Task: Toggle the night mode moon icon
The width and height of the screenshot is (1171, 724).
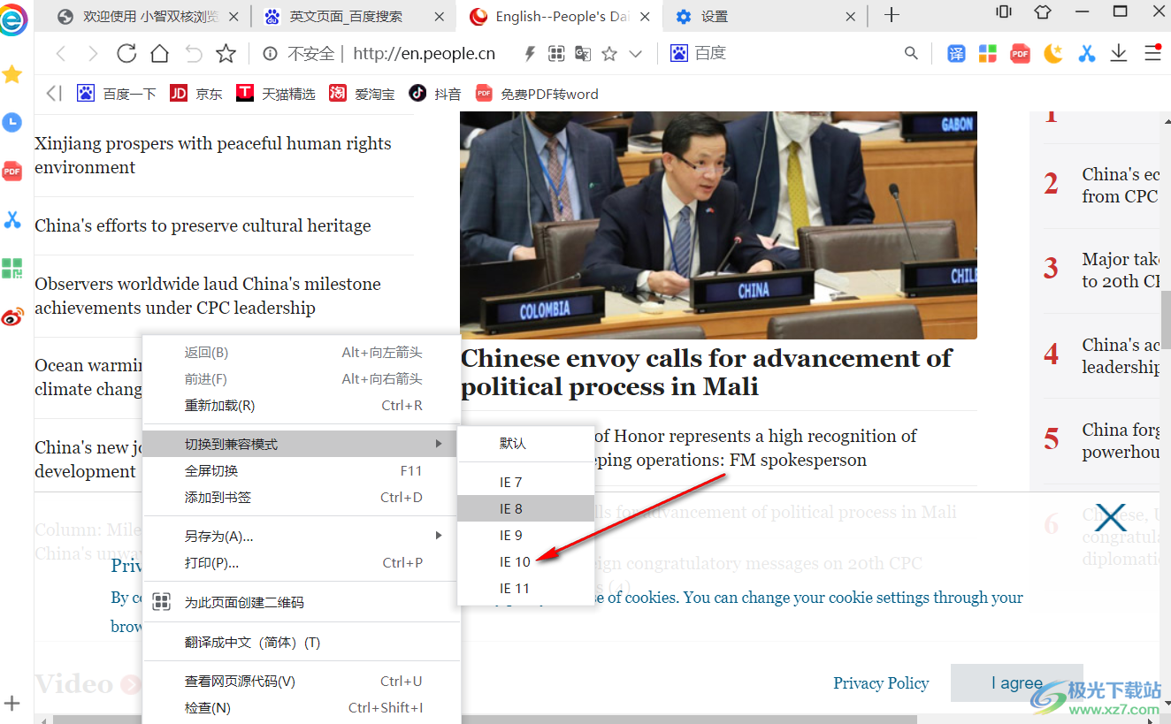Action: pyautogui.click(x=1053, y=54)
